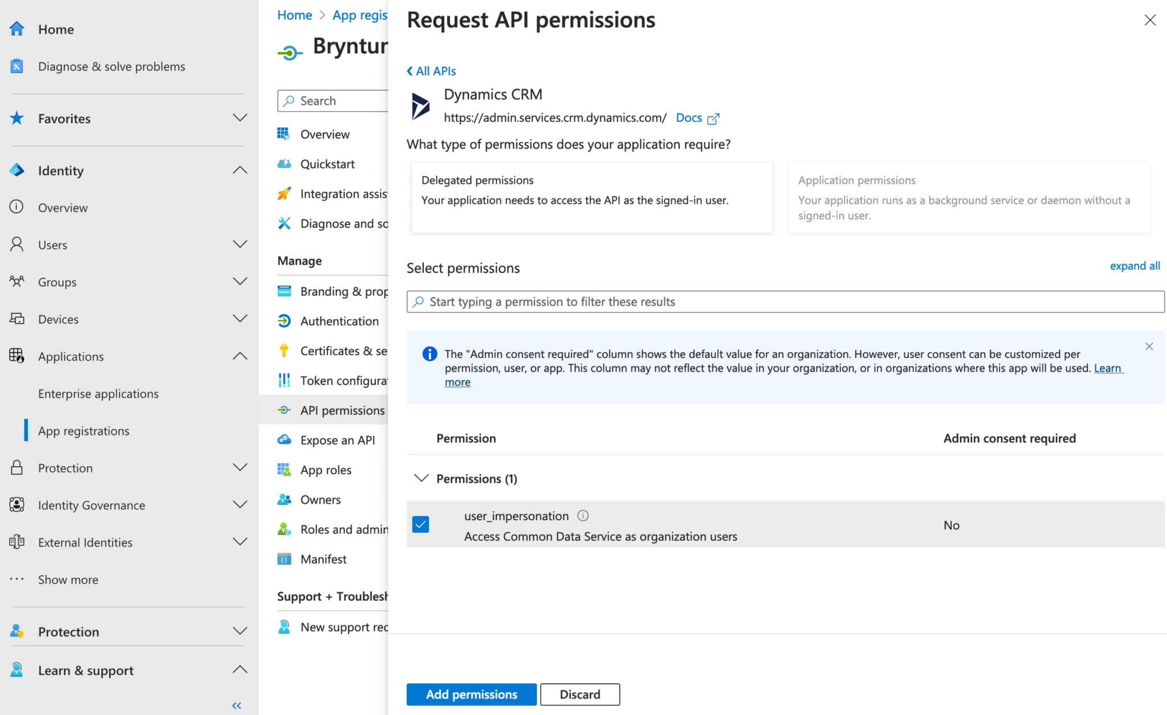
Task: Click the Groups people icon
Action: 17,281
